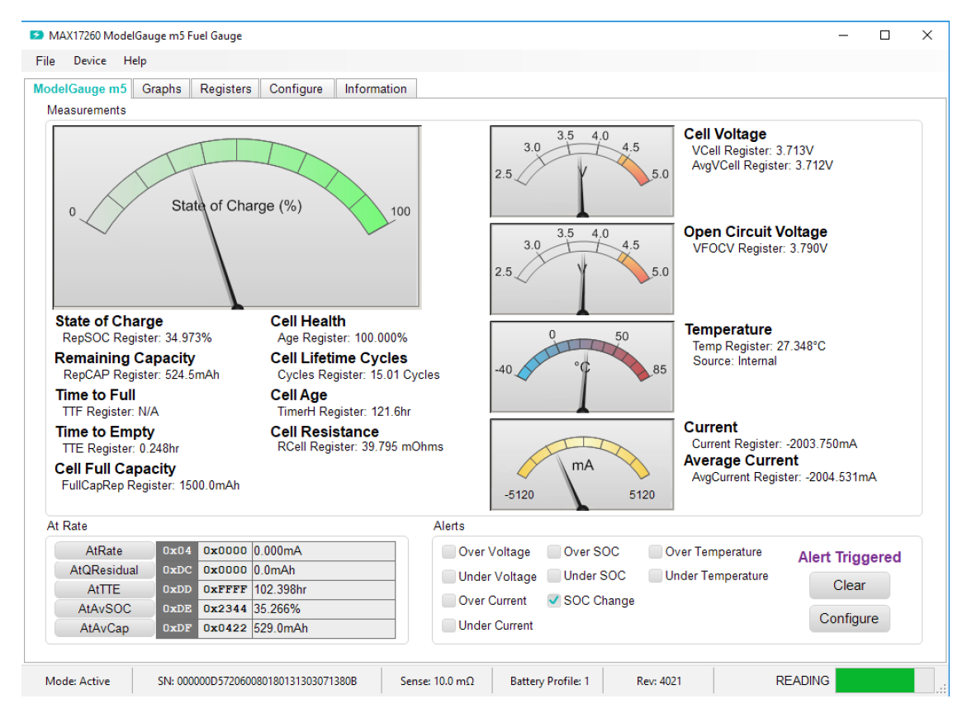Enable the Over SOC alert
The width and height of the screenshot is (972, 713).
pyautogui.click(x=557, y=551)
